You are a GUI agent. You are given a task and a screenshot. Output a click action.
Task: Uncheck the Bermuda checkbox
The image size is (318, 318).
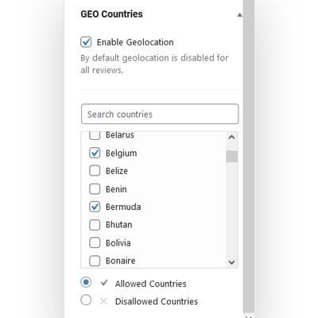coord(95,207)
